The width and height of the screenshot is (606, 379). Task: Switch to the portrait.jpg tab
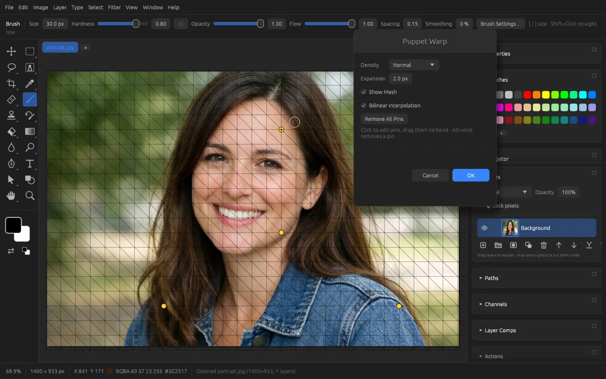tap(60, 47)
